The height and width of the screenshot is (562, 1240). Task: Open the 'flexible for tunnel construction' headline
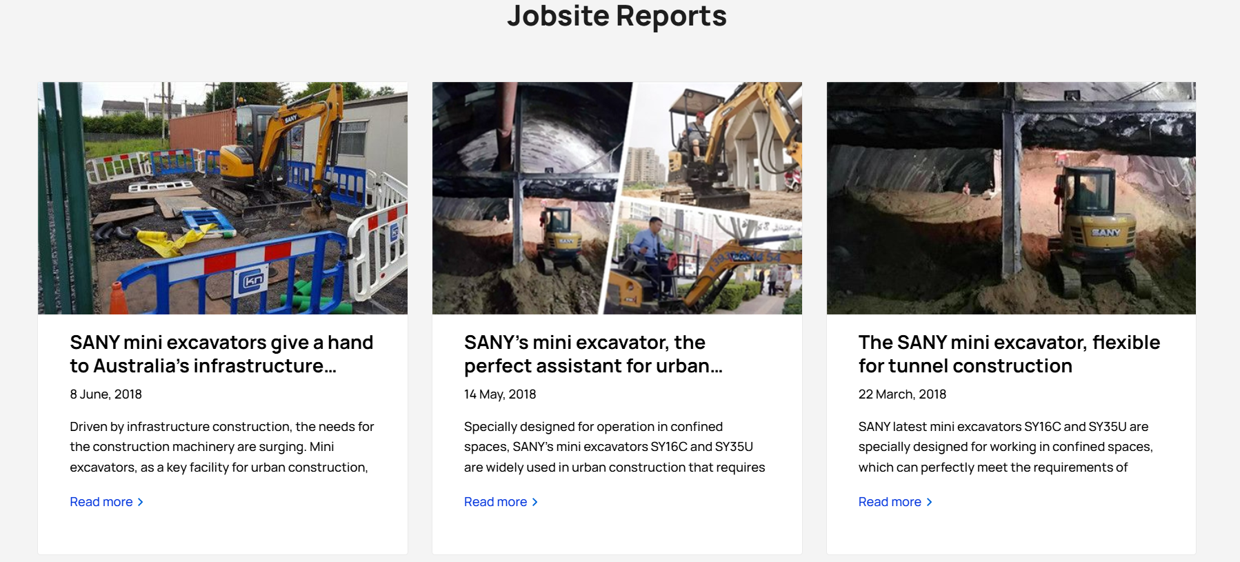(1009, 354)
